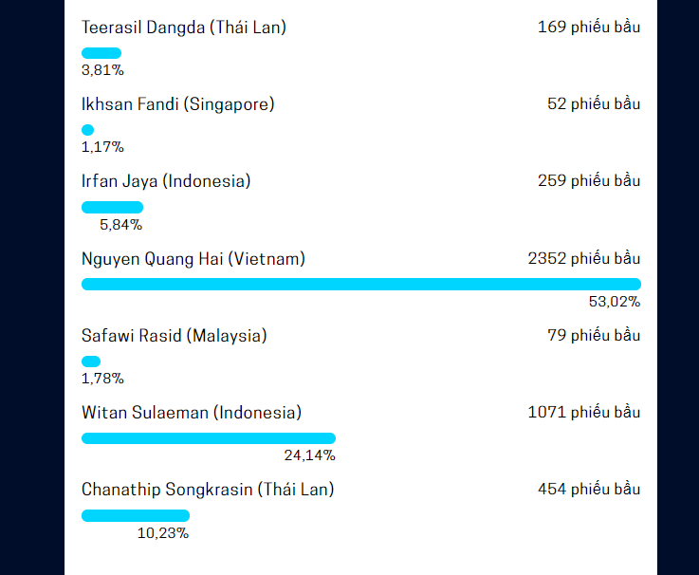Click the 2352 phiếu bầu count

584,258
